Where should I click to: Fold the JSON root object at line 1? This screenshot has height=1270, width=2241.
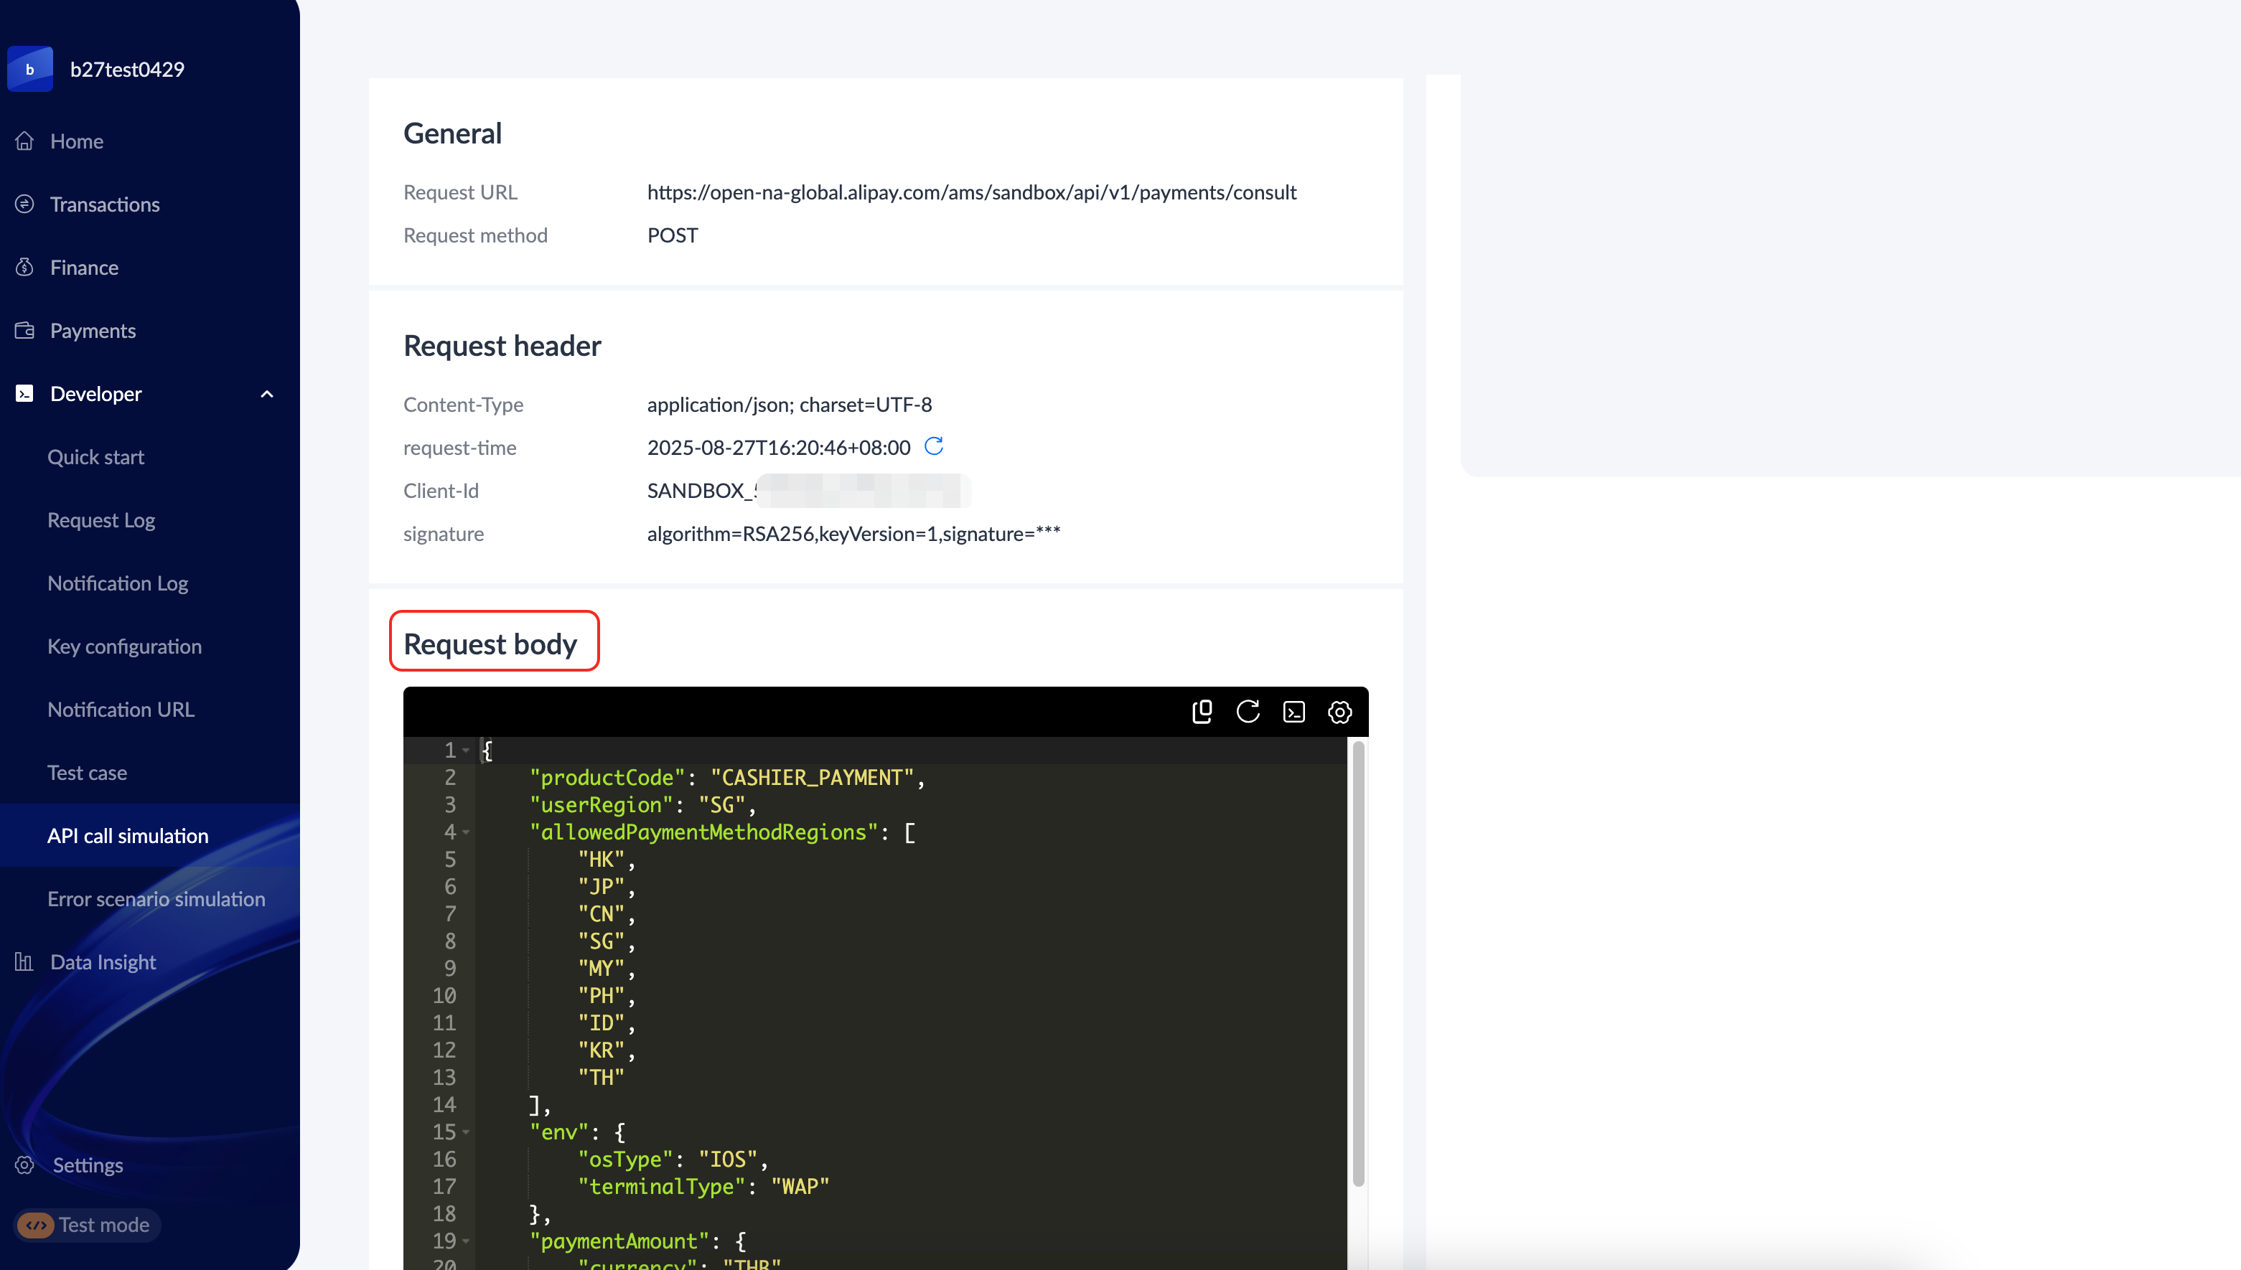(466, 750)
